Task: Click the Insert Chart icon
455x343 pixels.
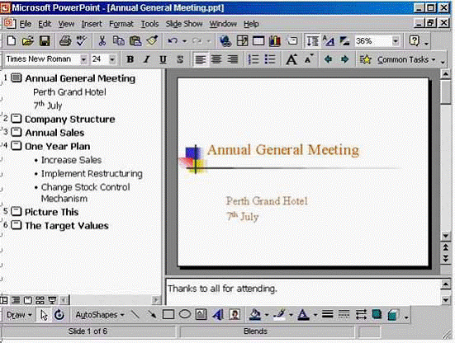Action: tap(275, 41)
